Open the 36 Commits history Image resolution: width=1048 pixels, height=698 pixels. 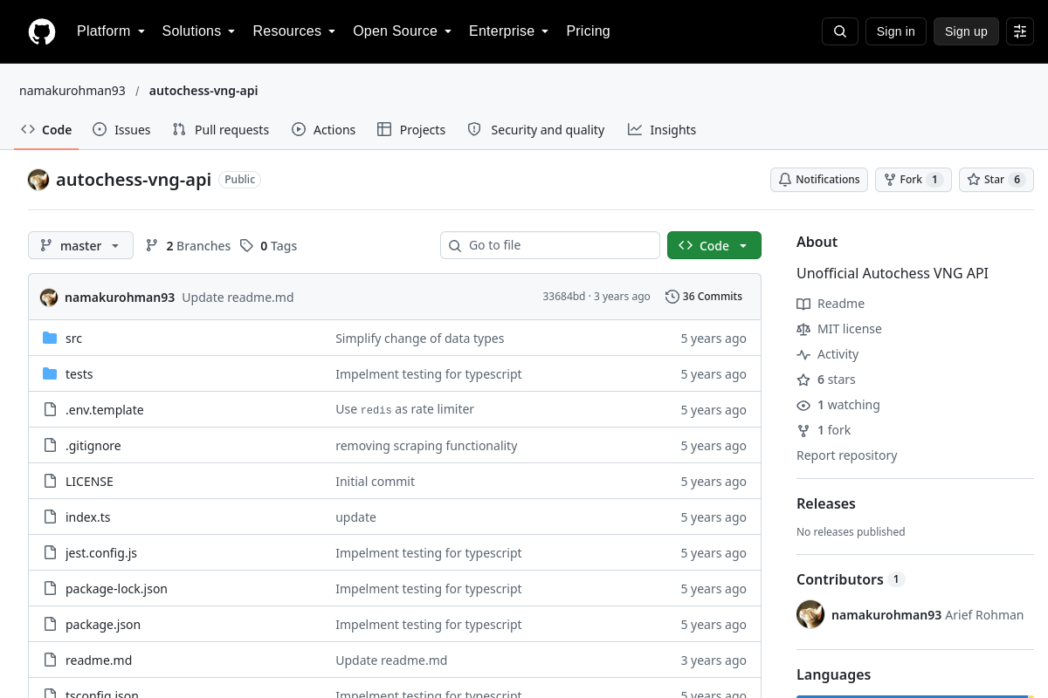pos(704,297)
